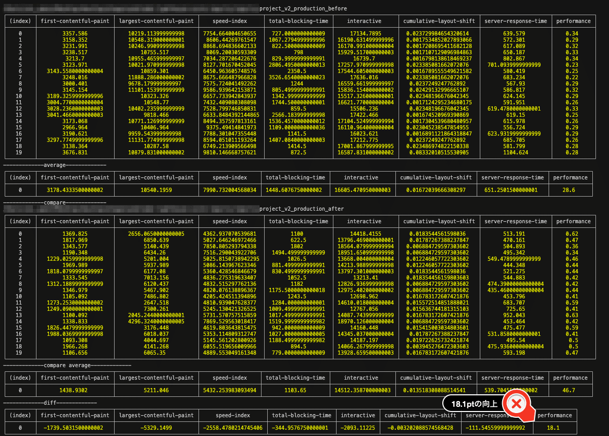Screen dimensions: 609x436
Task: Click after performance score 0.62
Action: click(x=571, y=234)
